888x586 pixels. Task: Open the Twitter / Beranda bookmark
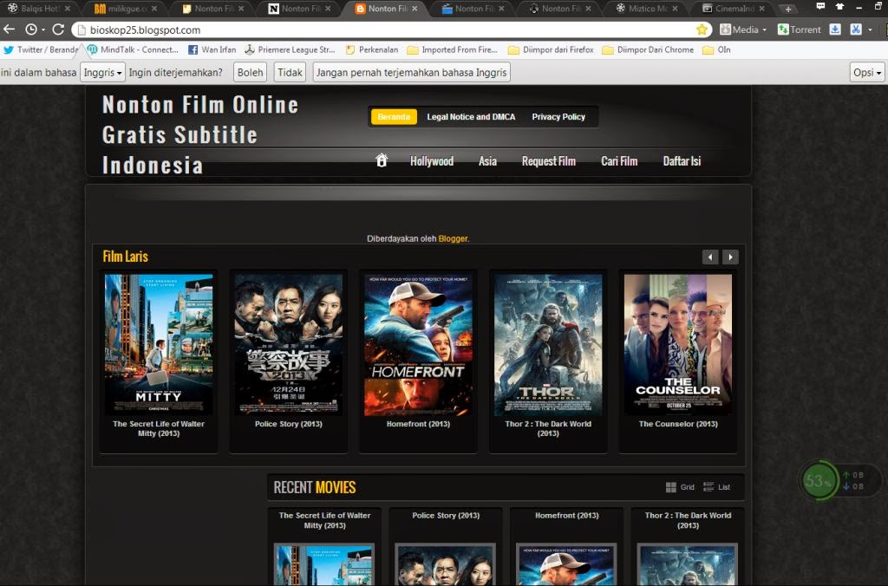(x=40, y=49)
